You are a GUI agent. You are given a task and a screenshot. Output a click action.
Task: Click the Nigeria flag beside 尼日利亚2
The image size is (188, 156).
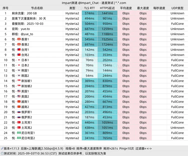[19, 138]
